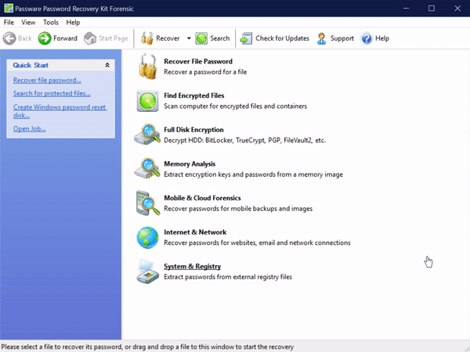Click 'Extract encryption keys and passwords' description
Screen dimensions: 470x352
(x=253, y=174)
